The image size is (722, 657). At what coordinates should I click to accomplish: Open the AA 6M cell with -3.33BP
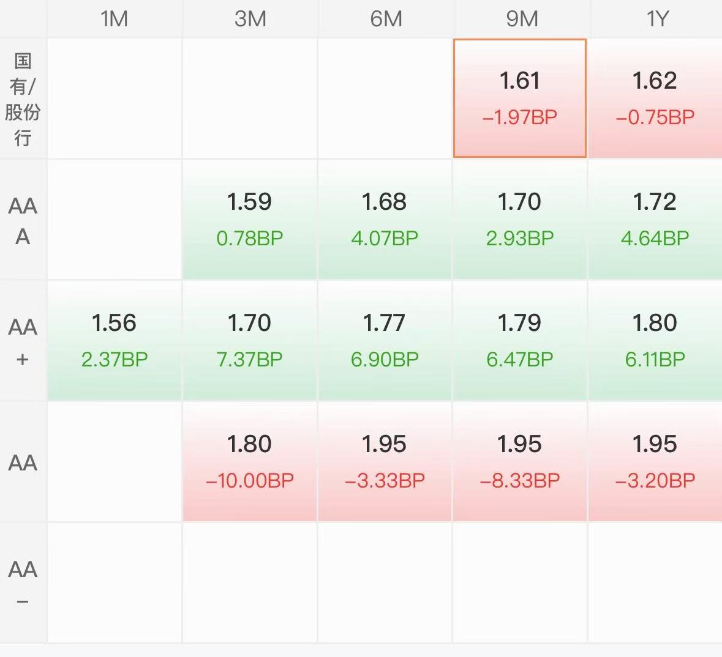tap(385, 462)
